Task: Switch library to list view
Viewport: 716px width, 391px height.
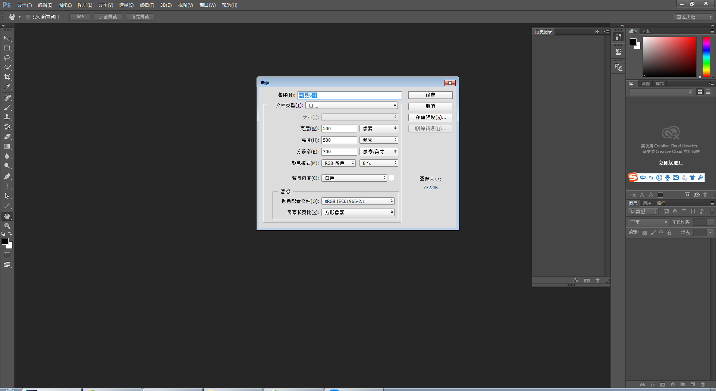Action: 708,92
